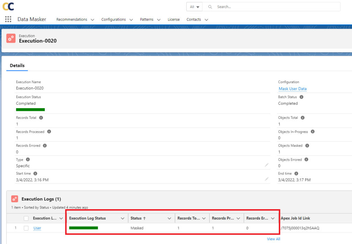Viewport: 352px width, 244px height.
Task: Click the Execution record icon in the header
Action: point(11,38)
